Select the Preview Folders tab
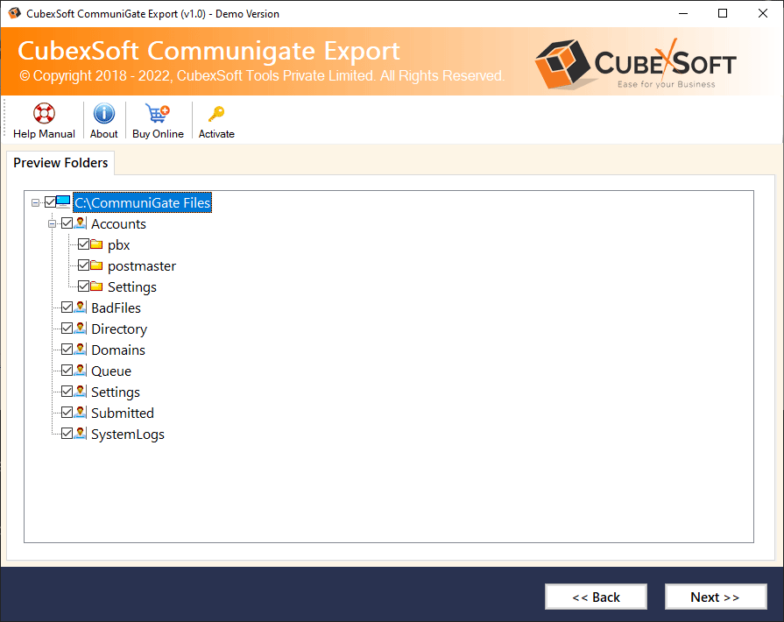Image resolution: width=784 pixels, height=622 pixels. [60, 163]
